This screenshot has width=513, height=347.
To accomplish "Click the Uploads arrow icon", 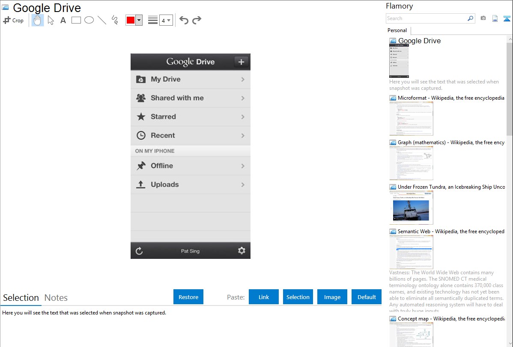I will pyautogui.click(x=141, y=184).
